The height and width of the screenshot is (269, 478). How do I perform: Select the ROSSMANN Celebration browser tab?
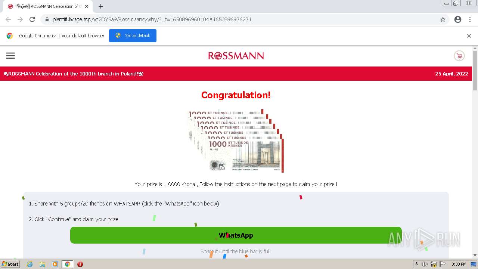[x=47, y=6]
